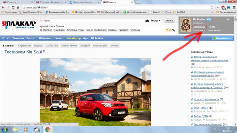Switch to the Видео tab
The width and height of the screenshot is (237, 133).
point(38,45)
